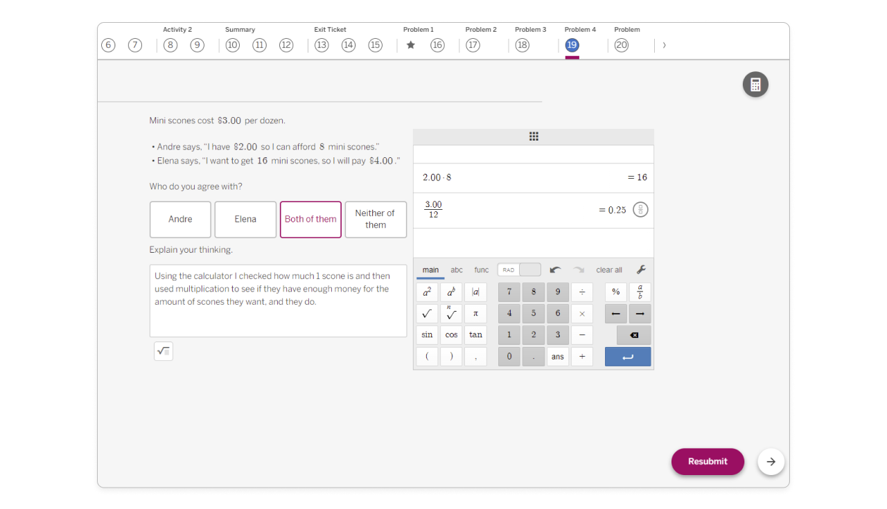Toggle the RAD angle mode switch

coord(518,269)
